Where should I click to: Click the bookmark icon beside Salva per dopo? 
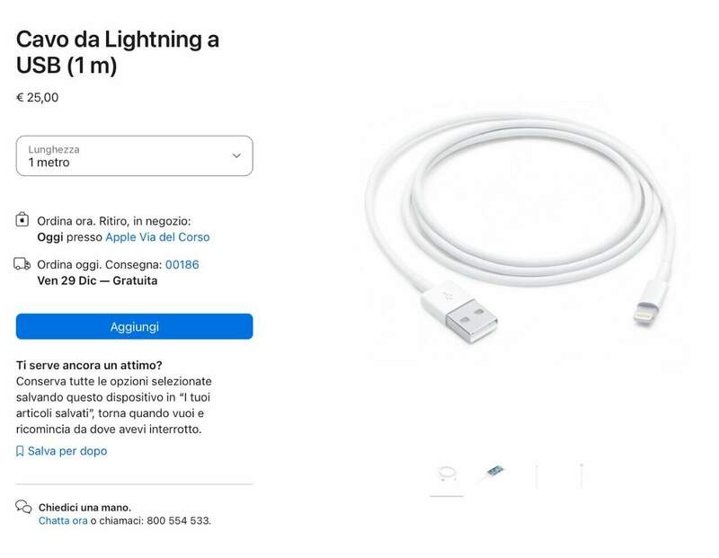20,451
